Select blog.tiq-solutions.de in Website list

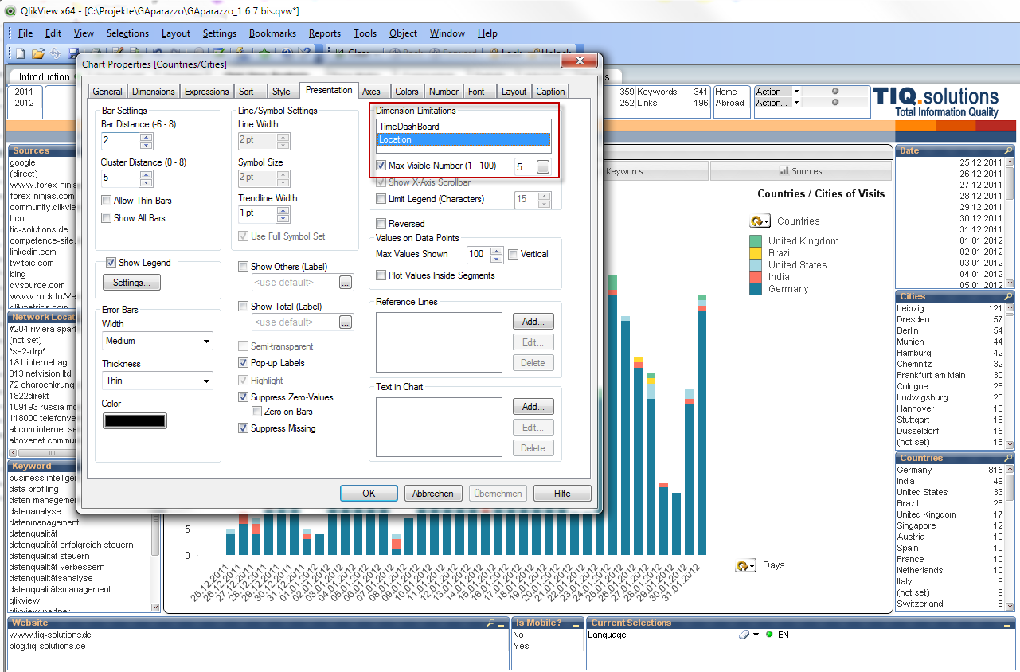pyautogui.click(x=256, y=646)
